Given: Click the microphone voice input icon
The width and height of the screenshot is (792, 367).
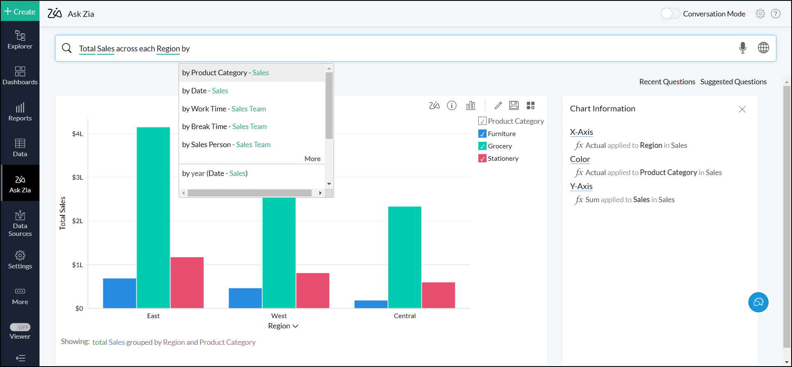Looking at the screenshot, I should coord(742,48).
